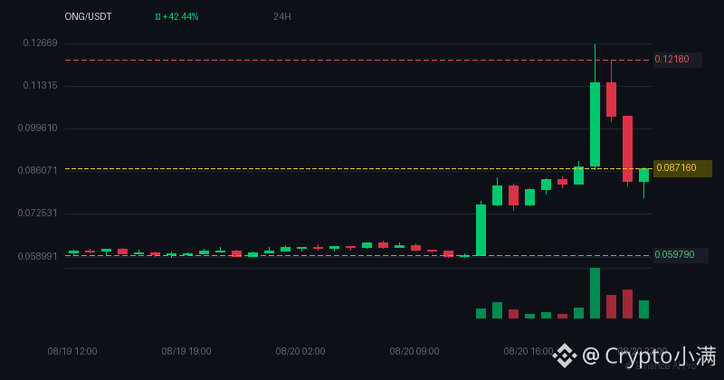Click the 0.072531 y-axis label
The height and width of the screenshot is (380, 724).
pyautogui.click(x=37, y=213)
